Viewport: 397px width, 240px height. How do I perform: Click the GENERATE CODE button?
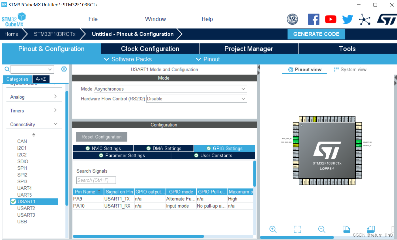(x=316, y=34)
